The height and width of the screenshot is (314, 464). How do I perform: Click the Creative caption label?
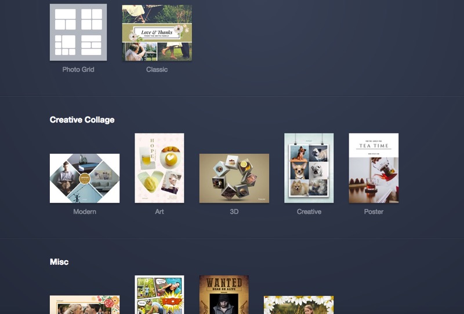(309, 212)
